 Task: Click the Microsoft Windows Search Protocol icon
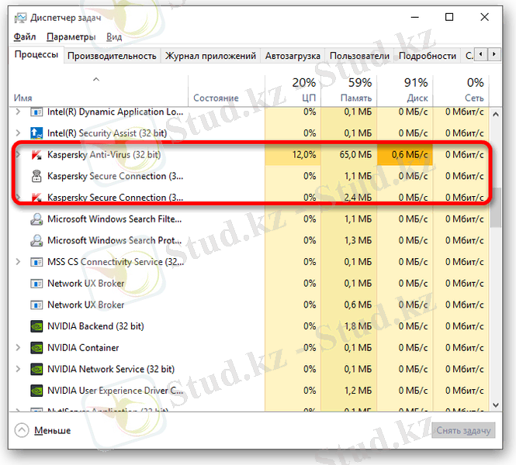tap(36, 240)
